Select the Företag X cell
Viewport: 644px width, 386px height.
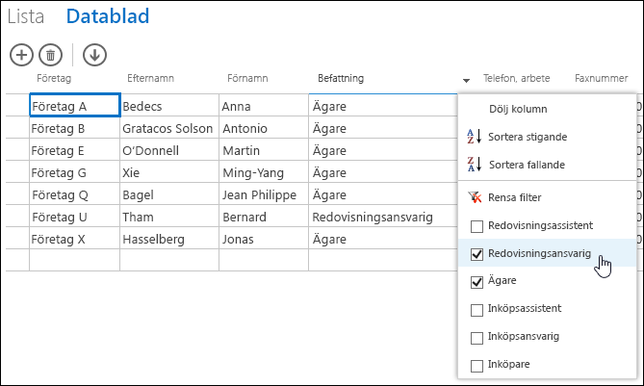[75, 239]
